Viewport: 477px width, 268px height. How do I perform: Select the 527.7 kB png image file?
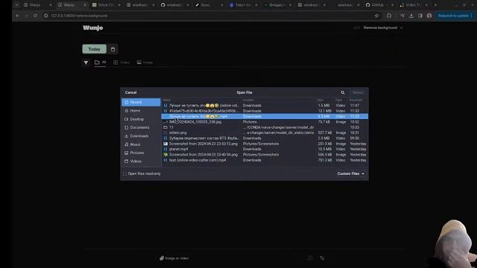[265, 133]
